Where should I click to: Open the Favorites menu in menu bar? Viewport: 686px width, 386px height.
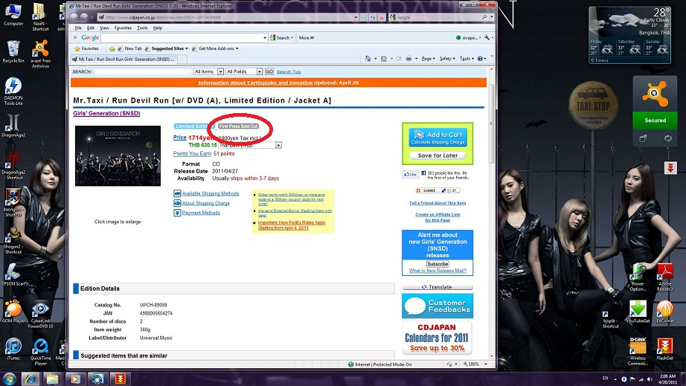123,28
